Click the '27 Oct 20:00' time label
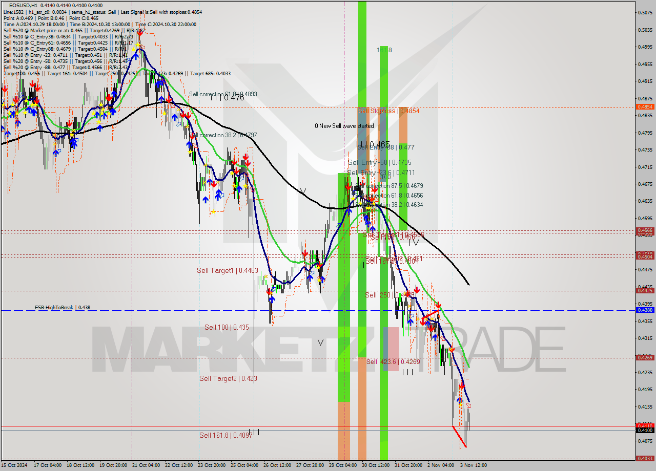Image resolution: width=656 pixels, height=471 pixels. coord(310,465)
